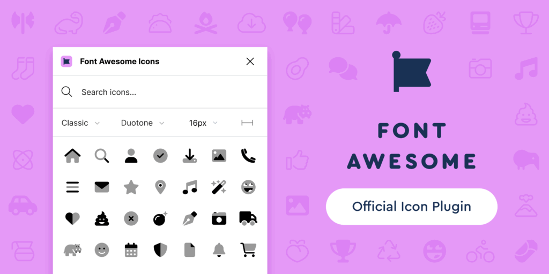
Task: Pick the phone handset icon
Action: pyautogui.click(x=248, y=156)
